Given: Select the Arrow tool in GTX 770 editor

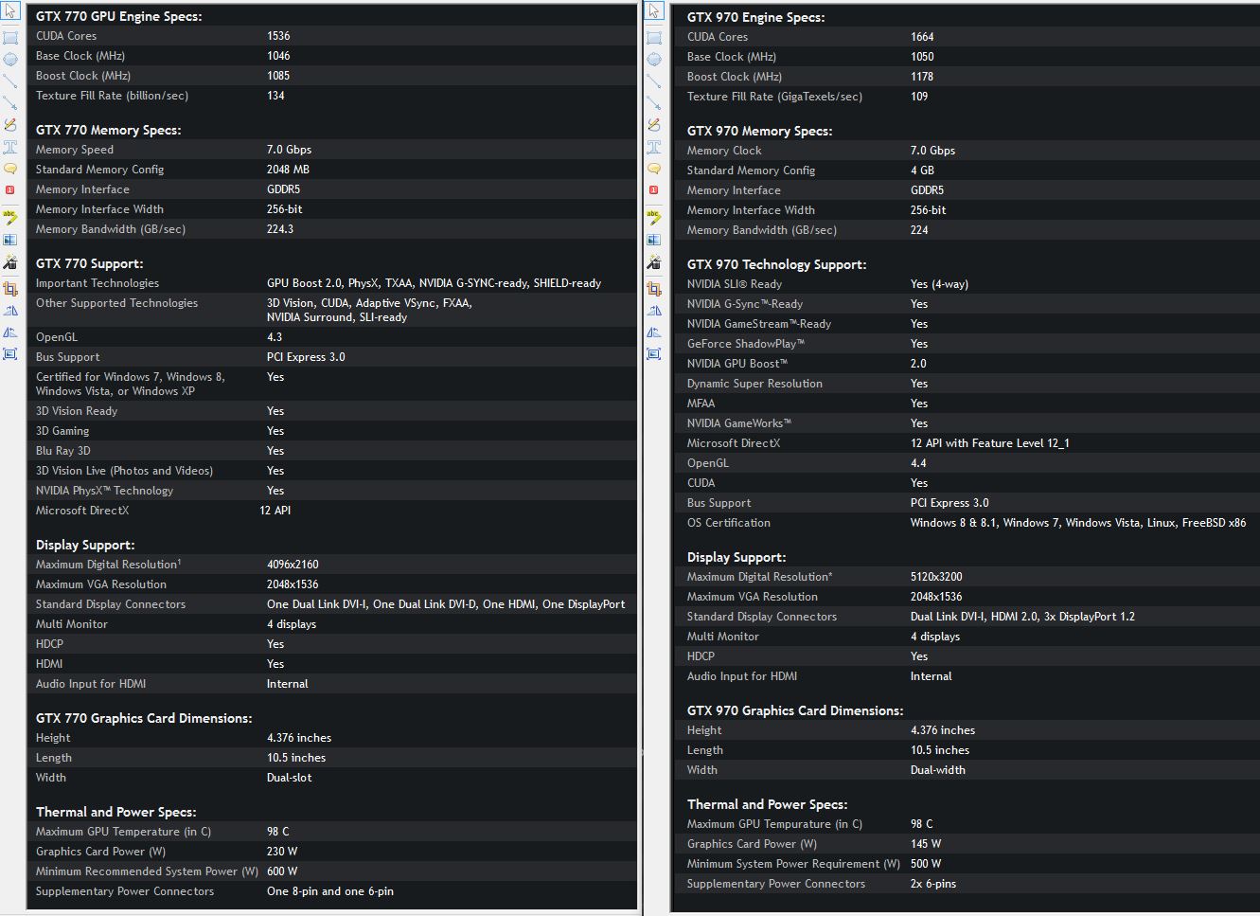Looking at the screenshot, I should point(10,103).
